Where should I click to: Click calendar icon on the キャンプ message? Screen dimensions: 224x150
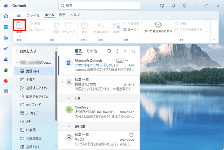[131, 135]
